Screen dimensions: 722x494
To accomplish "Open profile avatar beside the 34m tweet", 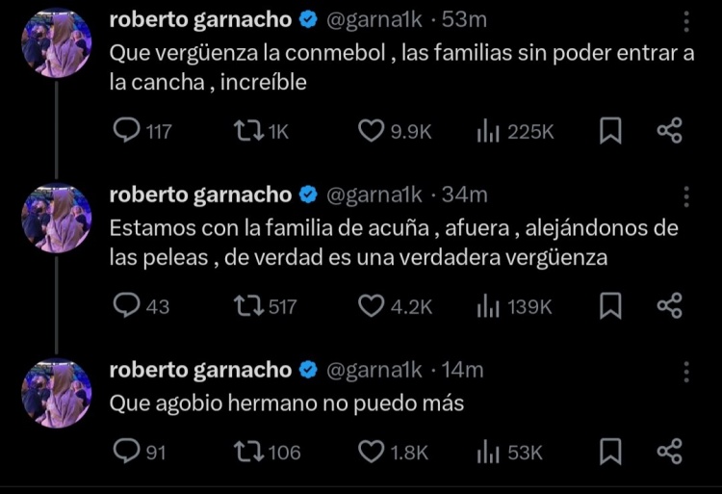I will pos(56,219).
